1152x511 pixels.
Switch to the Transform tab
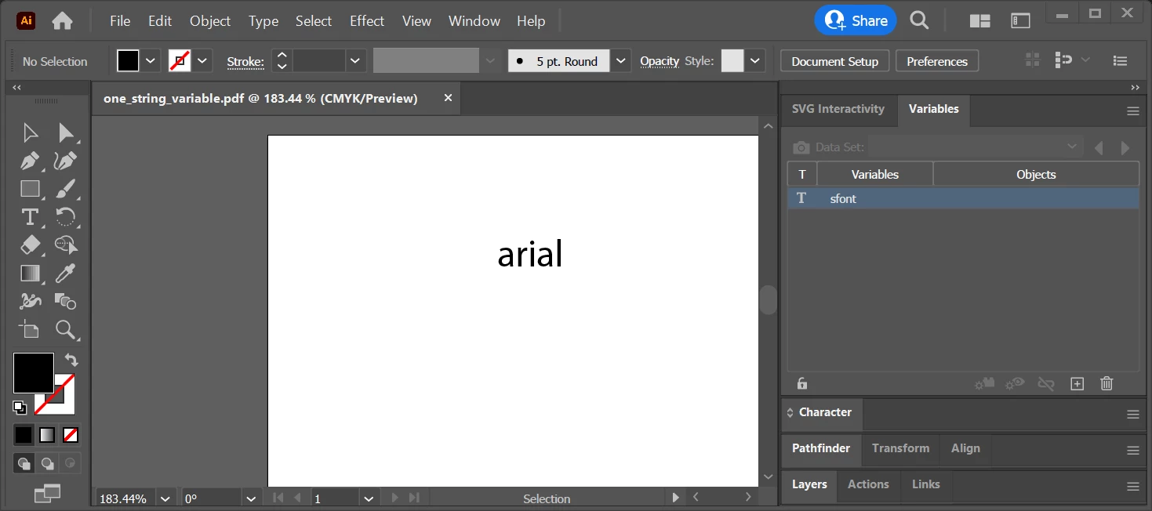pyautogui.click(x=900, y=448)
